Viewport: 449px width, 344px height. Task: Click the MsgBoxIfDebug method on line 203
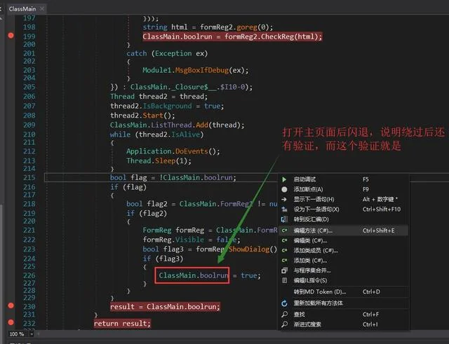[201, 70]
